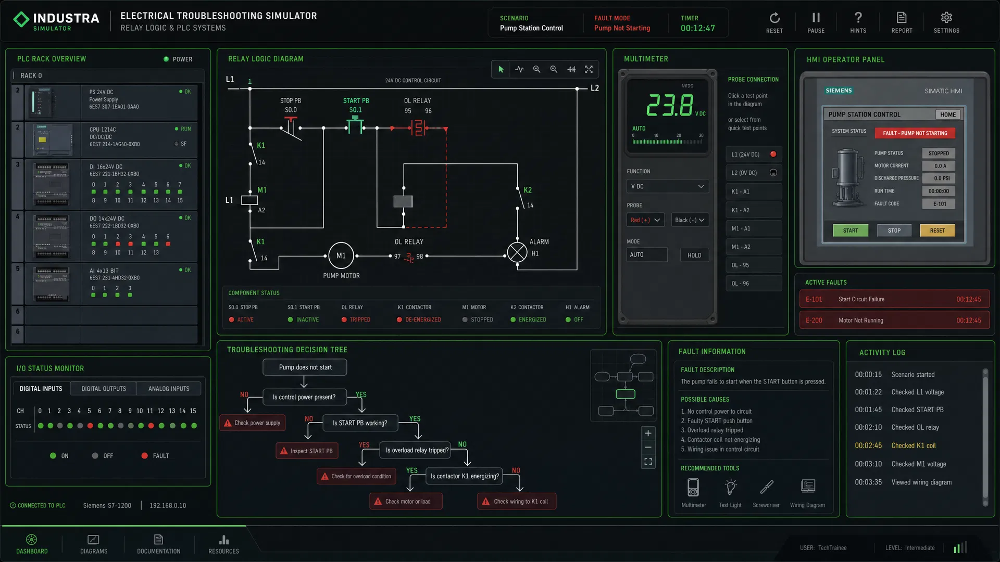Select the pointer tool in diagram toolbar

click(501, 69)
